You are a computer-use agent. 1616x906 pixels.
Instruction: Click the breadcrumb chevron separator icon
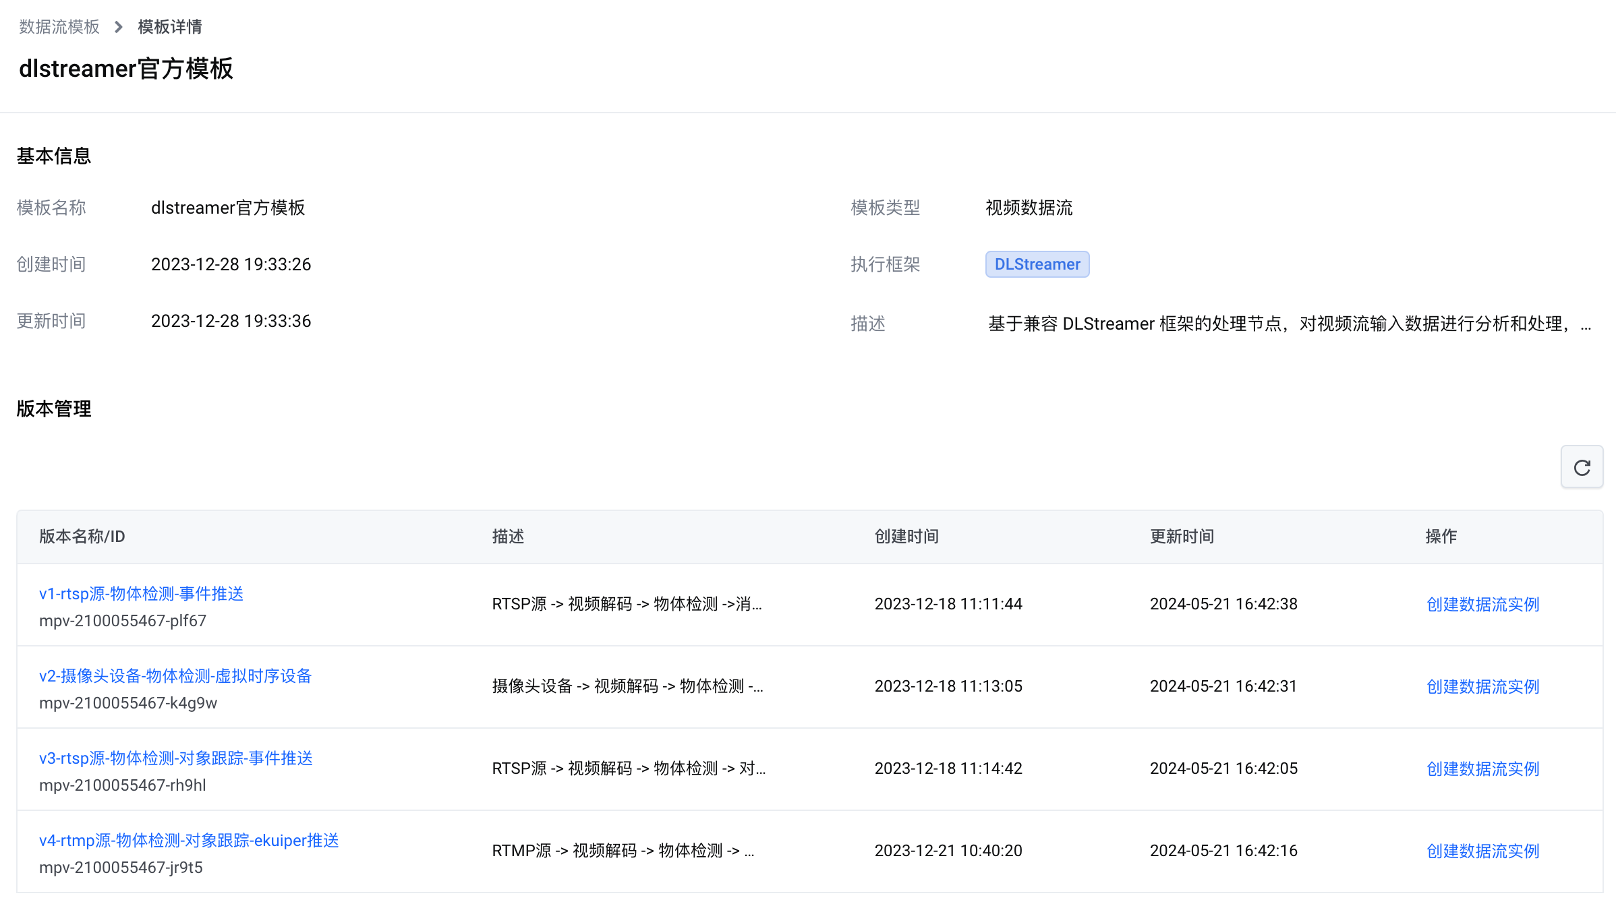[x=119, y=27]
